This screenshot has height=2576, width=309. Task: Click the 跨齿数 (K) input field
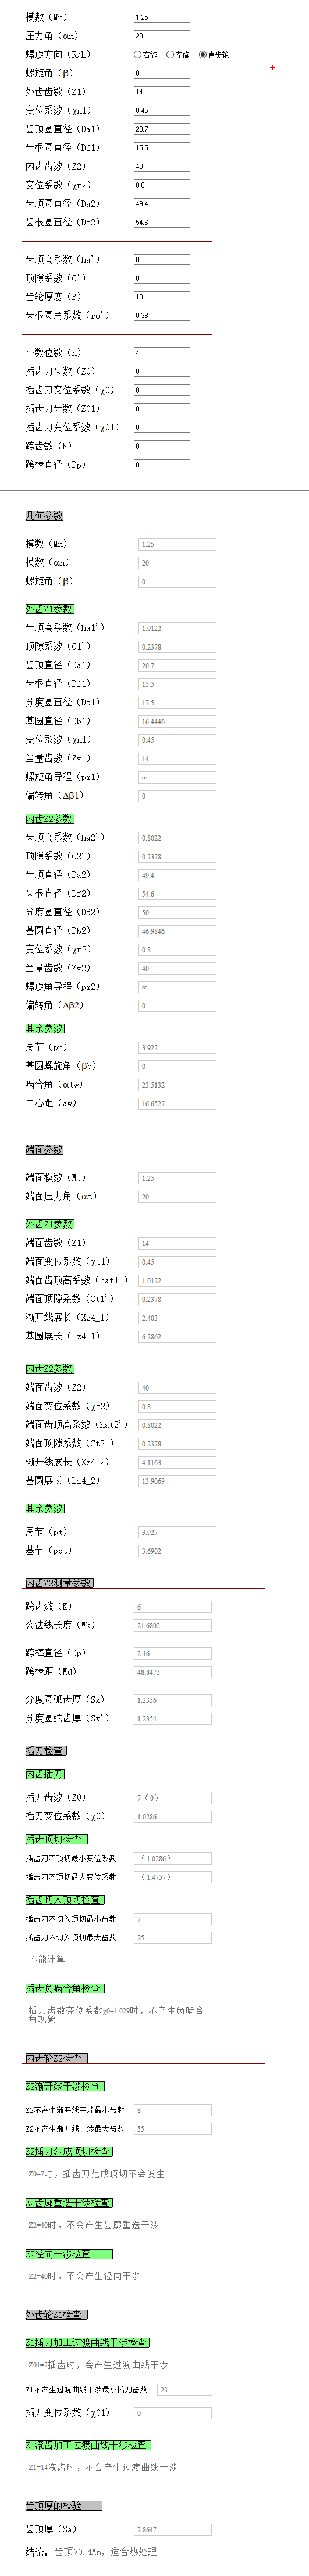(x=162, y=446)
